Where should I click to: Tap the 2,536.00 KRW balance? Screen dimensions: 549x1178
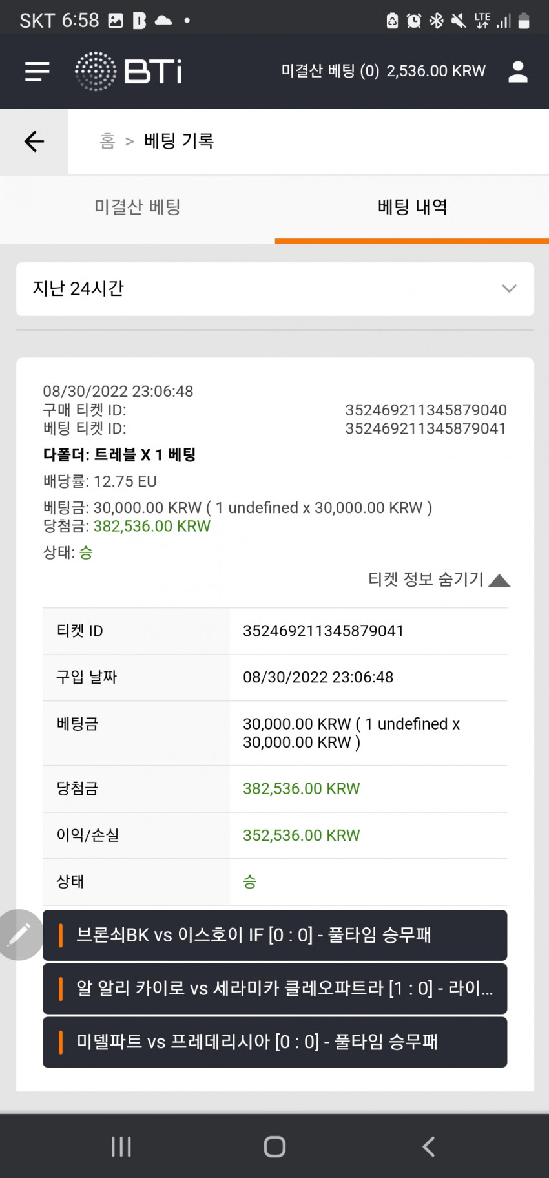pos(436,71)
